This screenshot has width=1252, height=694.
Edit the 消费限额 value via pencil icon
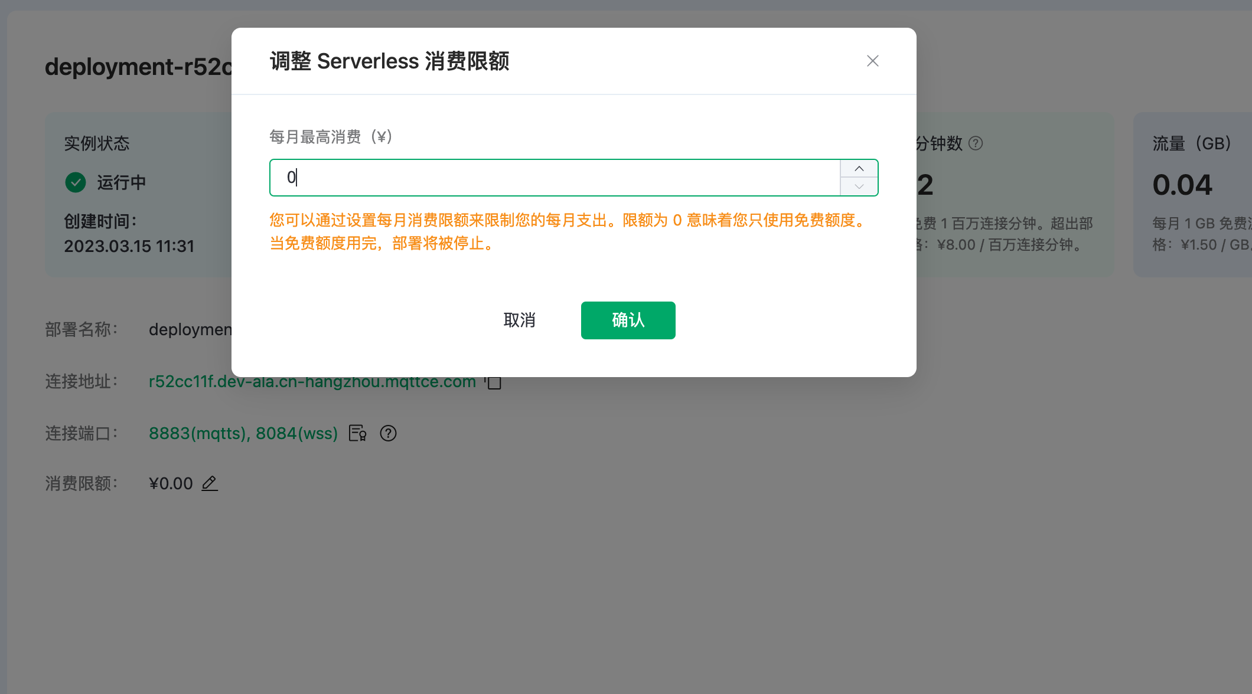210,483
